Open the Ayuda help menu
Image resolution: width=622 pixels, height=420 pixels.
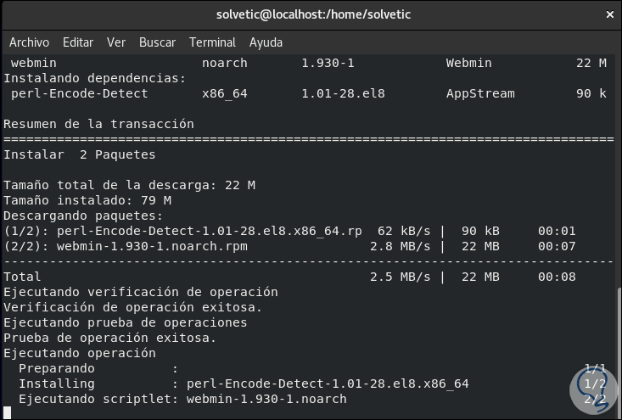pos(266,42)
